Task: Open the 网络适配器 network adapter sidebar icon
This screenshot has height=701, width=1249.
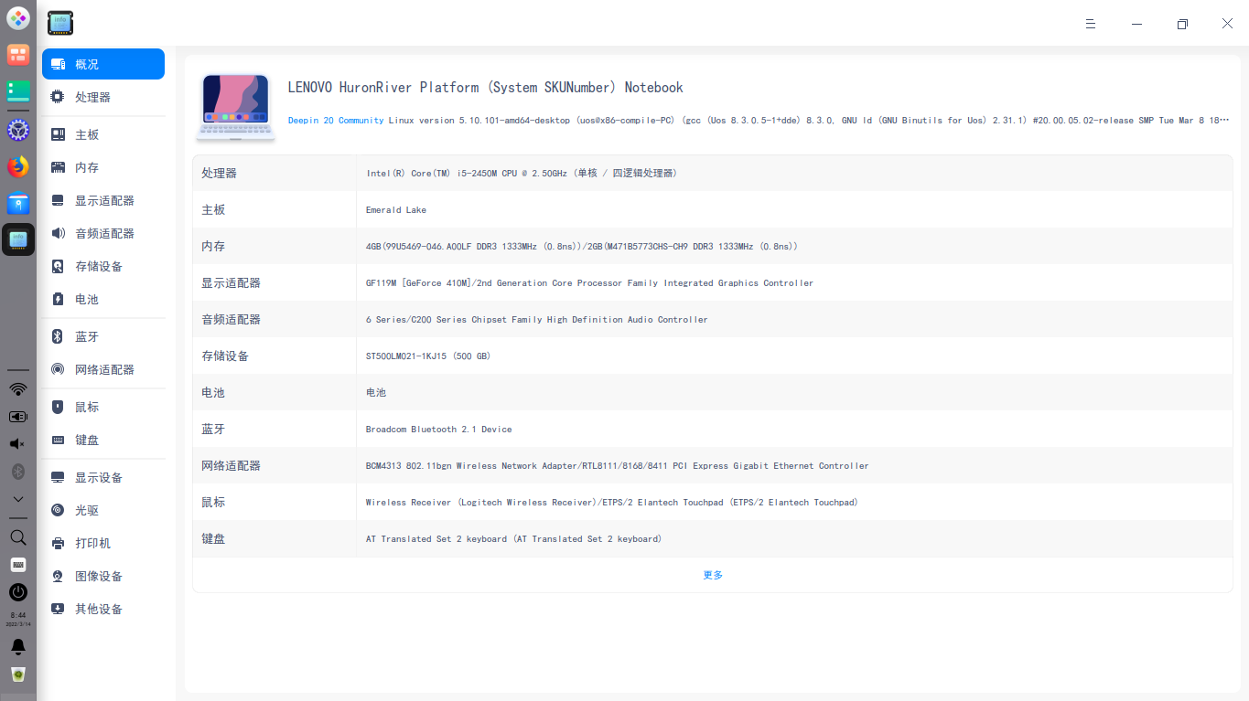Action: [x=58, y=369]
